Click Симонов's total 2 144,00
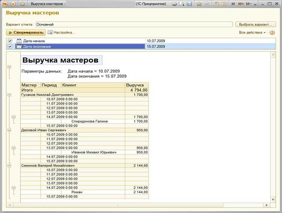The image size is (282, 213). (141, 165)
